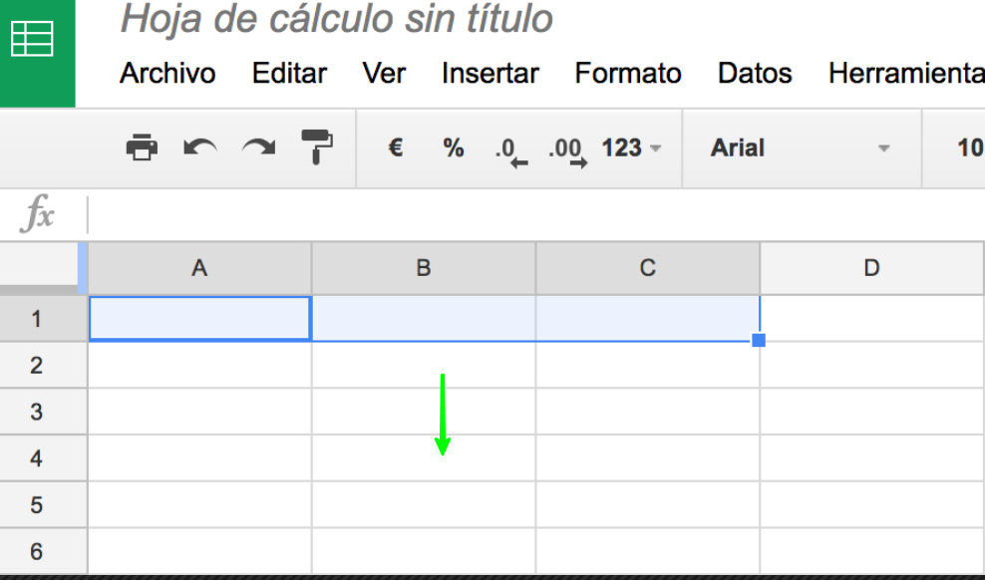Select the paint format roller tool

[317, 147]
